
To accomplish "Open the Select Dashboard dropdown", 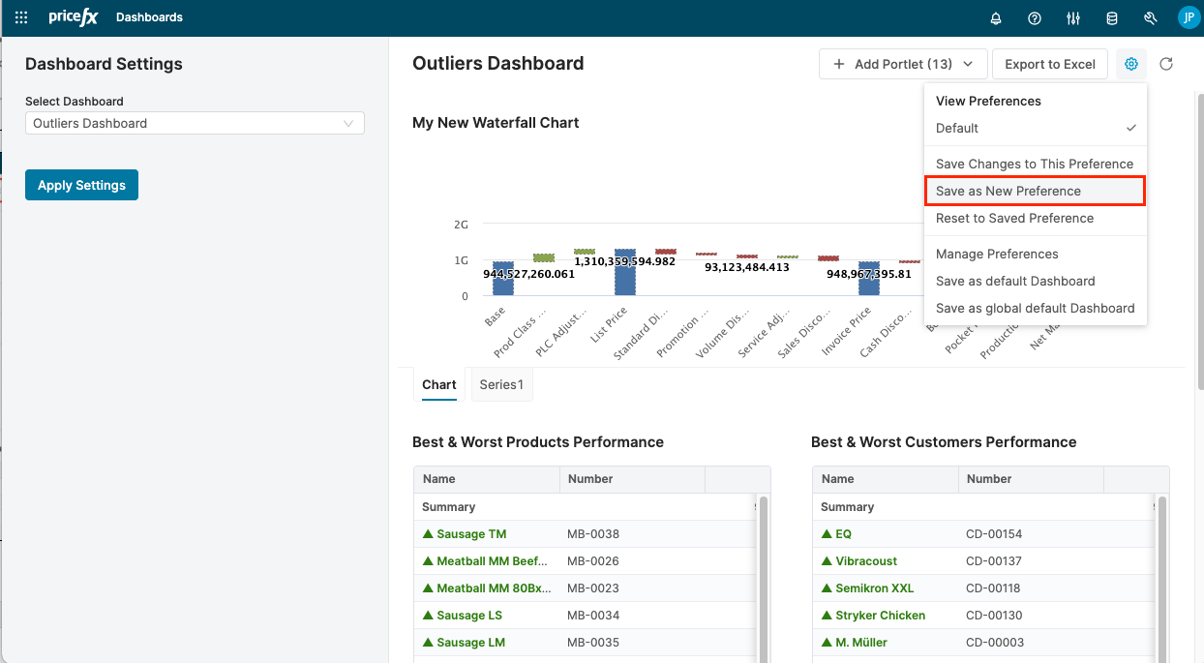I will click(194, 123).
